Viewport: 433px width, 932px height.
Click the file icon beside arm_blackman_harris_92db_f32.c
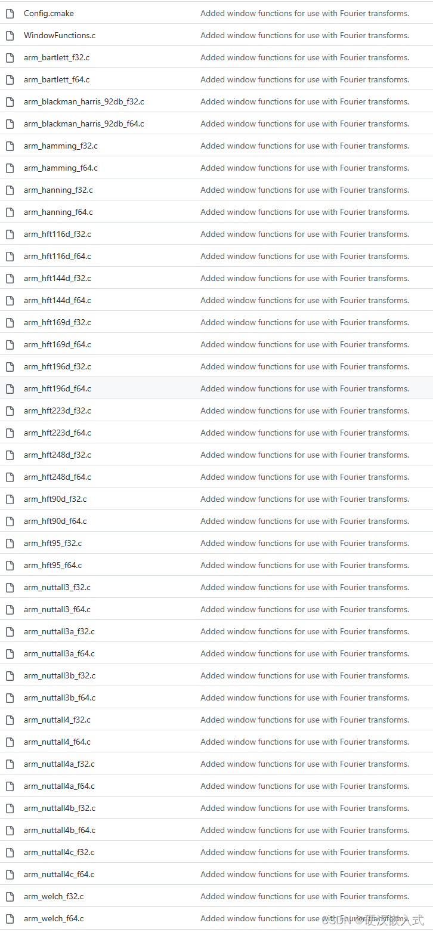10,101
